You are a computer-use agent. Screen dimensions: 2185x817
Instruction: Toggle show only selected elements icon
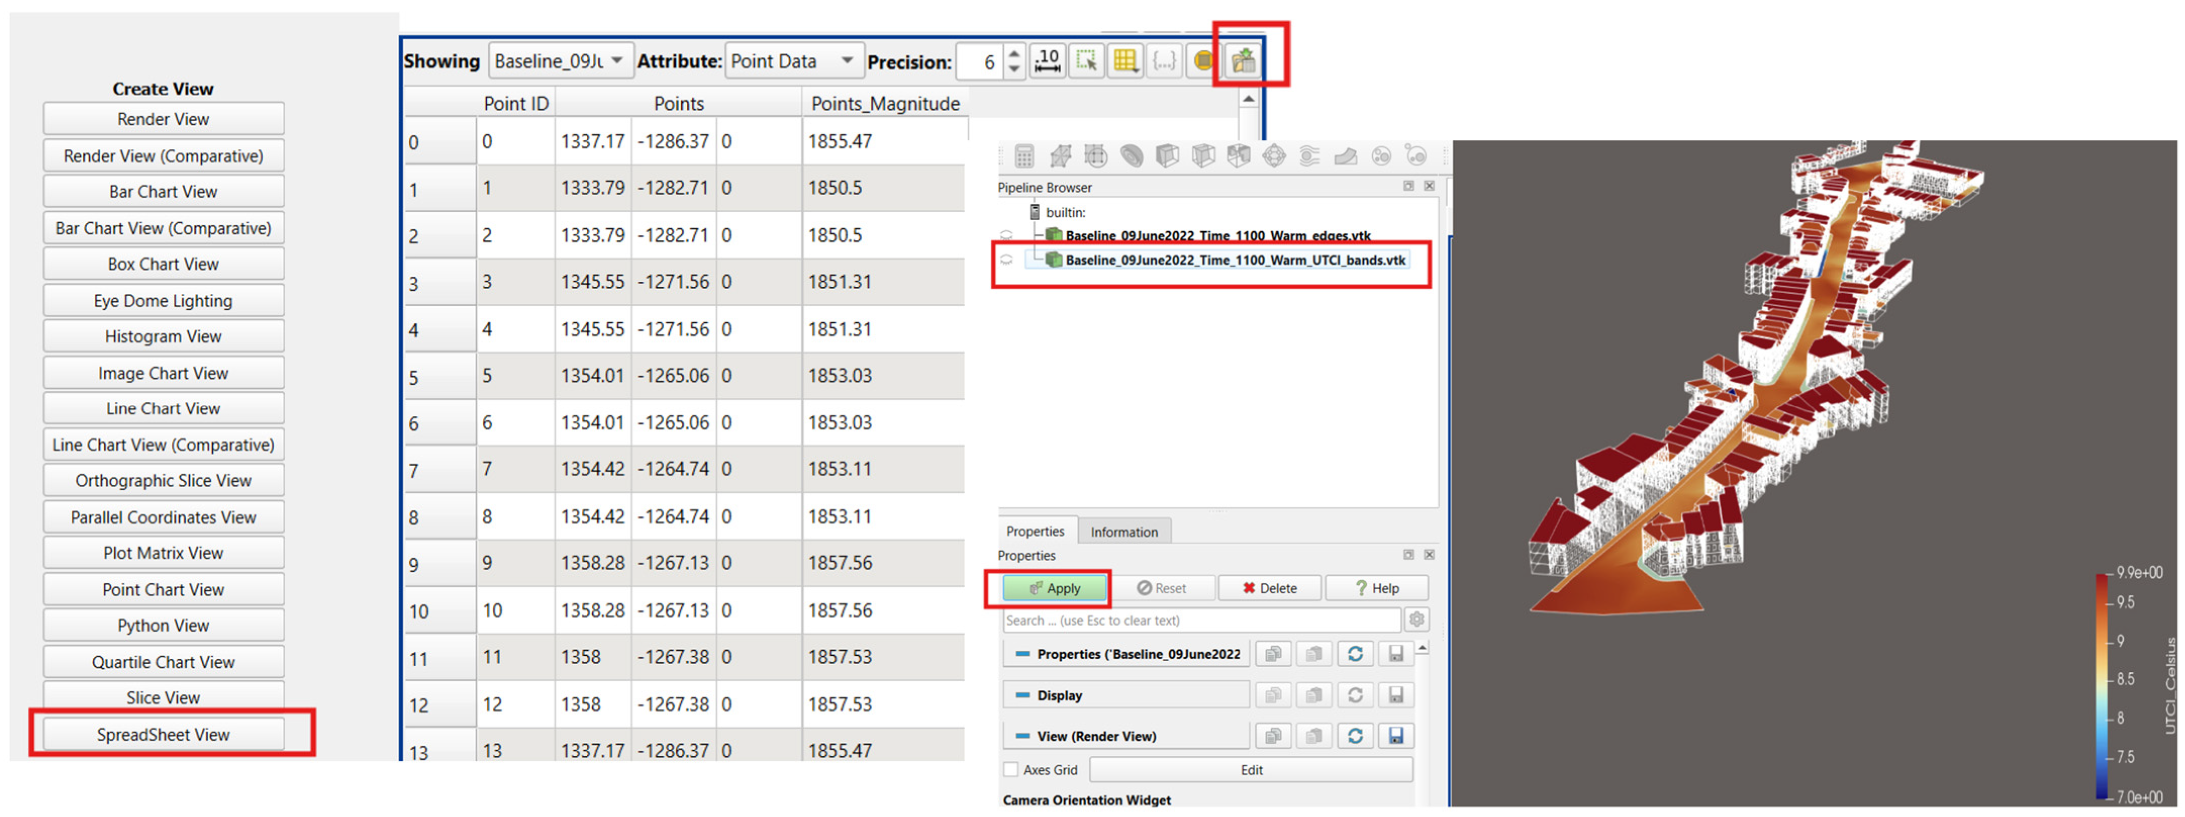click(x=1086, y=61)
